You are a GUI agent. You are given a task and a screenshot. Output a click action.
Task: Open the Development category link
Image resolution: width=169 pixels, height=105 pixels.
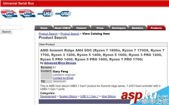coord(48,96)
